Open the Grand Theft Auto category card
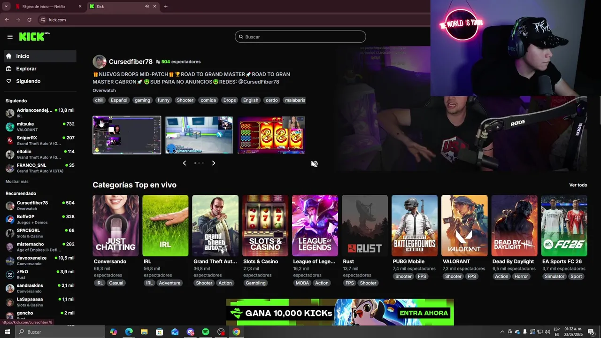601x338 pixels. tap(215, 226)
